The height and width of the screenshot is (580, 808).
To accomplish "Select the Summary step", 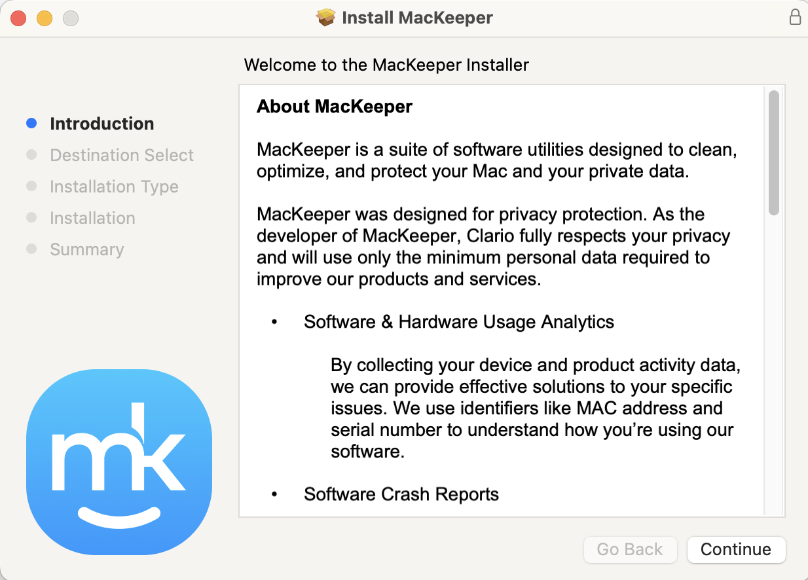I will coord(86,249).
